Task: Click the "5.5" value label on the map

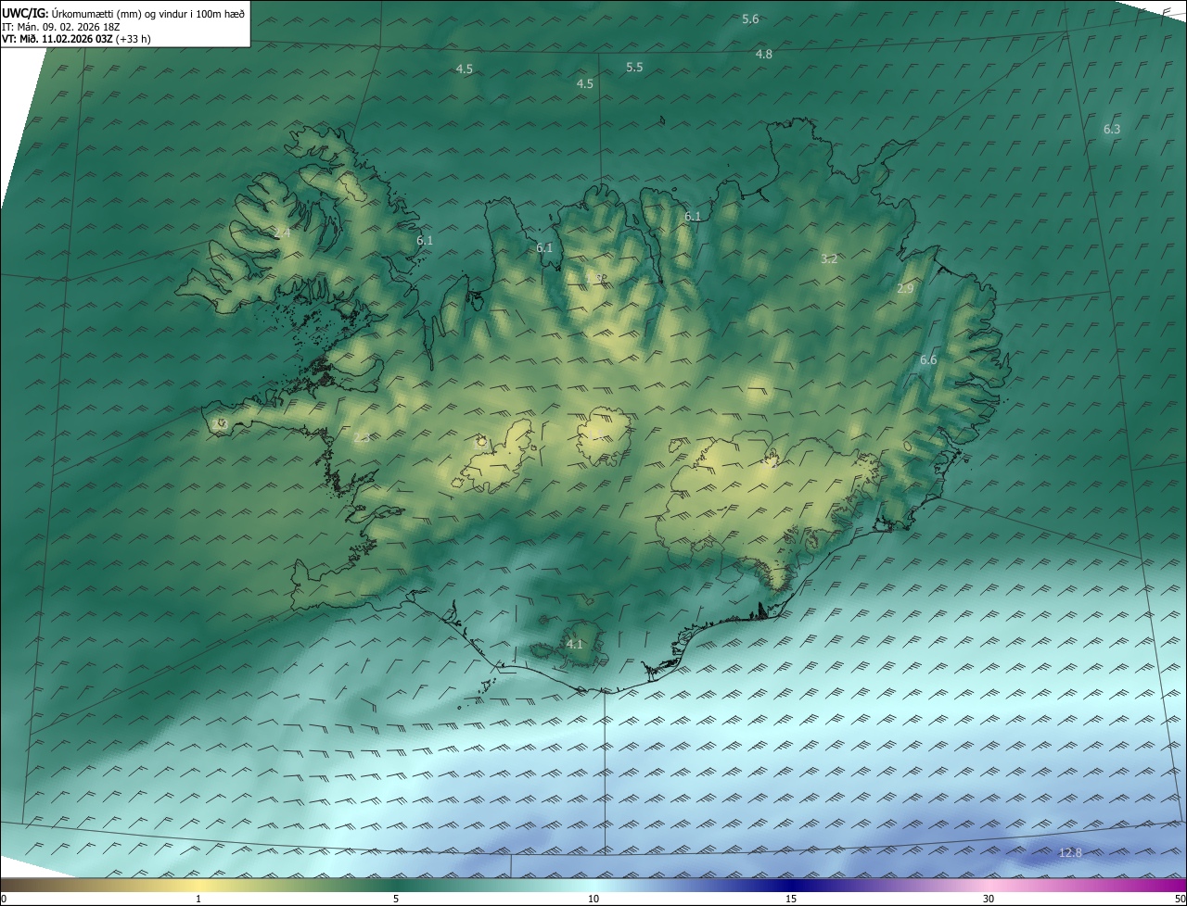Action: point(635,68)
